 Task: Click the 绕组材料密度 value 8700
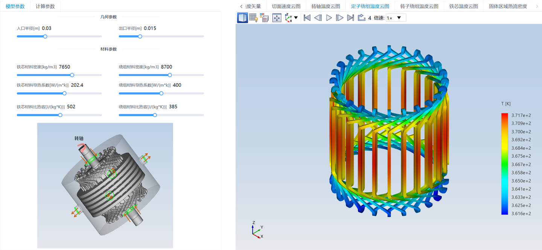(x=166, y=67)
